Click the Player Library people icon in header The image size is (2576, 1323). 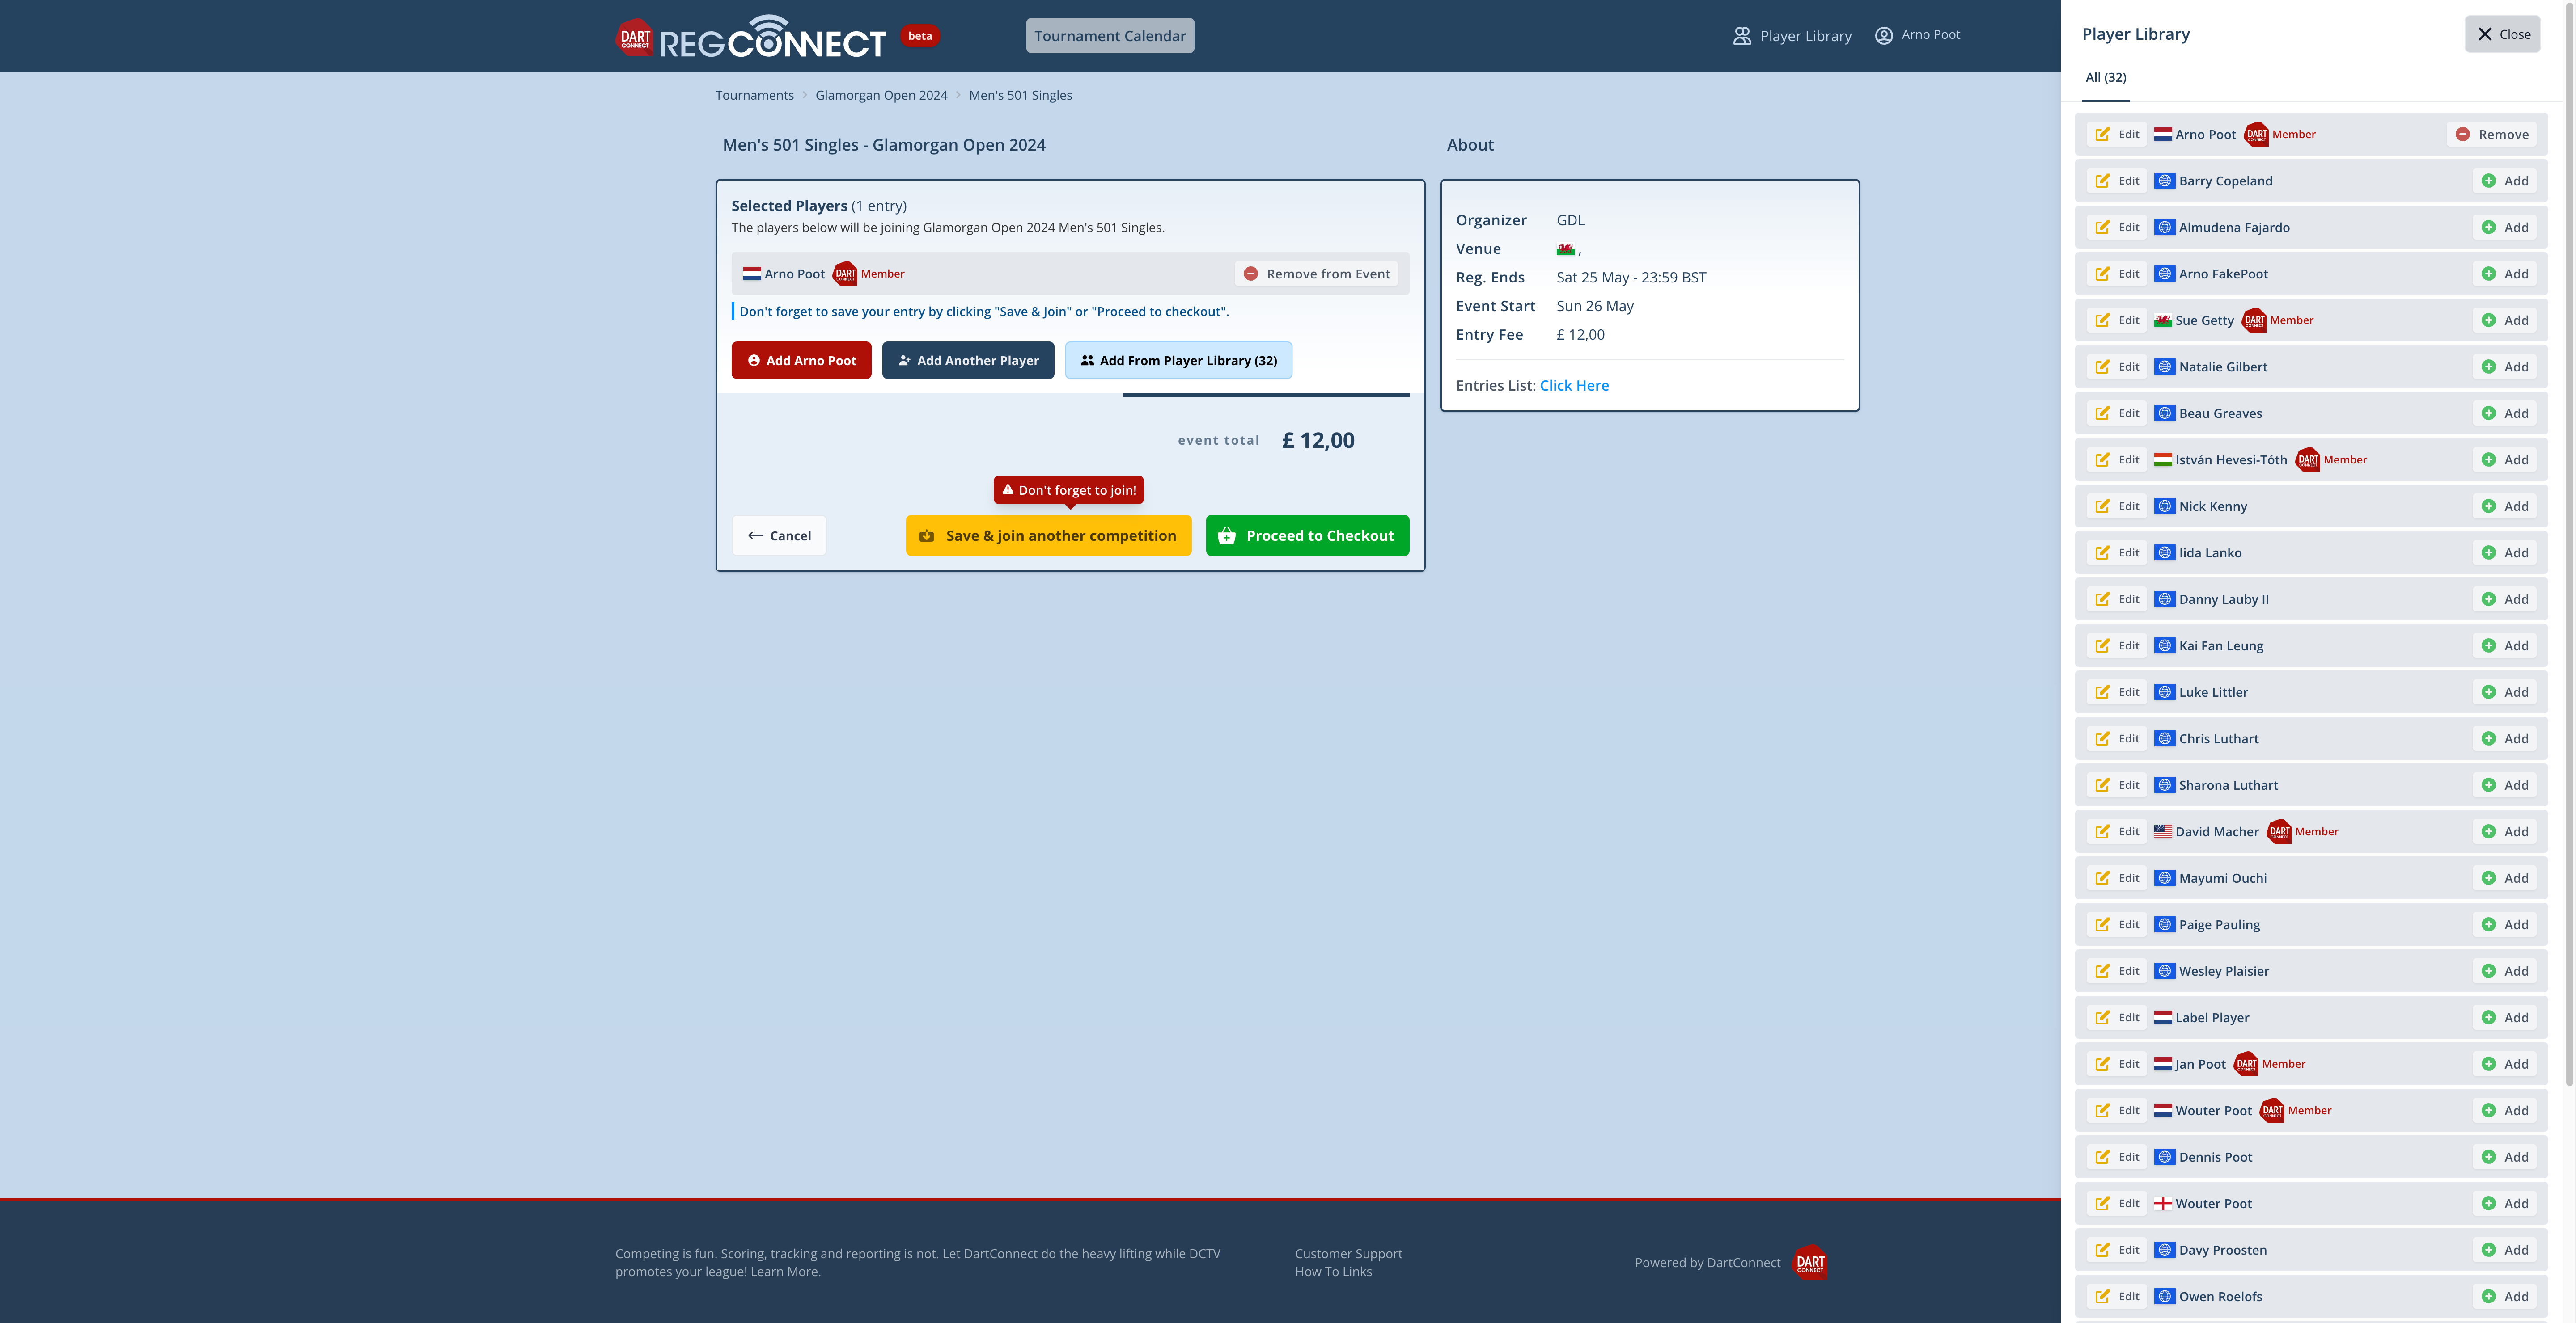[1741, 36]
